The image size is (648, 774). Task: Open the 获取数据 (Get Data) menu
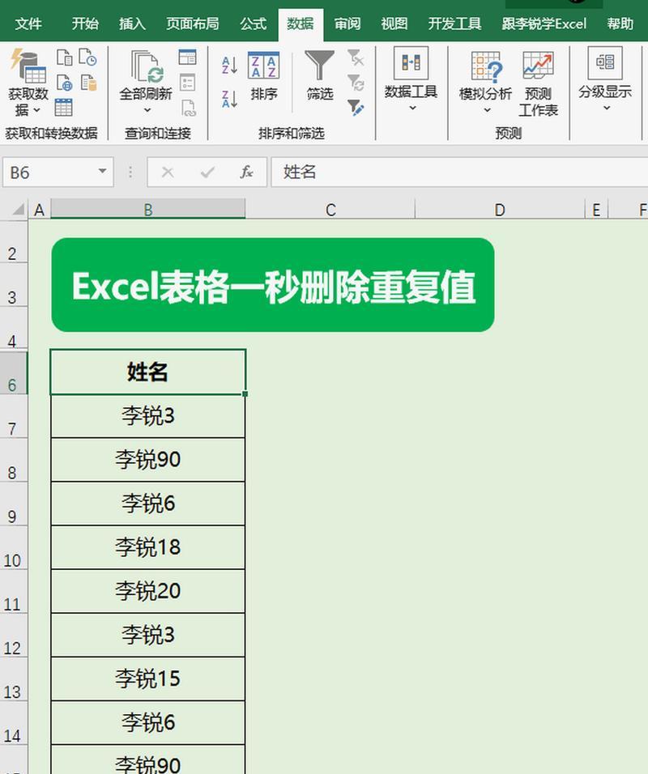click(x=28, y=83)
